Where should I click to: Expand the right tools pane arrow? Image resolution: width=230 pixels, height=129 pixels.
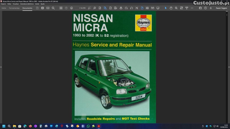coord(228,67)
